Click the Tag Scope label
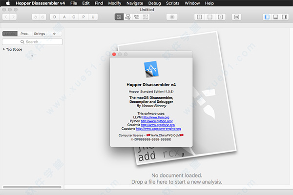Screen dimensions: 293x195 pos(14,49)
